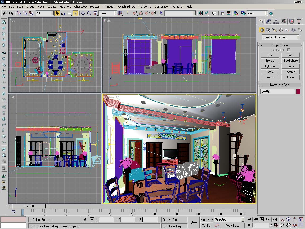Choose the Cameras category icon
The width and height of the screenshot is (305, 229).
[281, 30]
